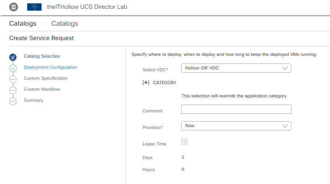Open the hamburger navigation menu
This screenshot has height=184, width=330.
click(x=13, y=7)
